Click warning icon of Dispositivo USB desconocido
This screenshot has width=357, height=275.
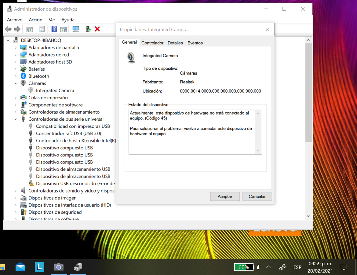pyautogui.click(x=31, y=183)
